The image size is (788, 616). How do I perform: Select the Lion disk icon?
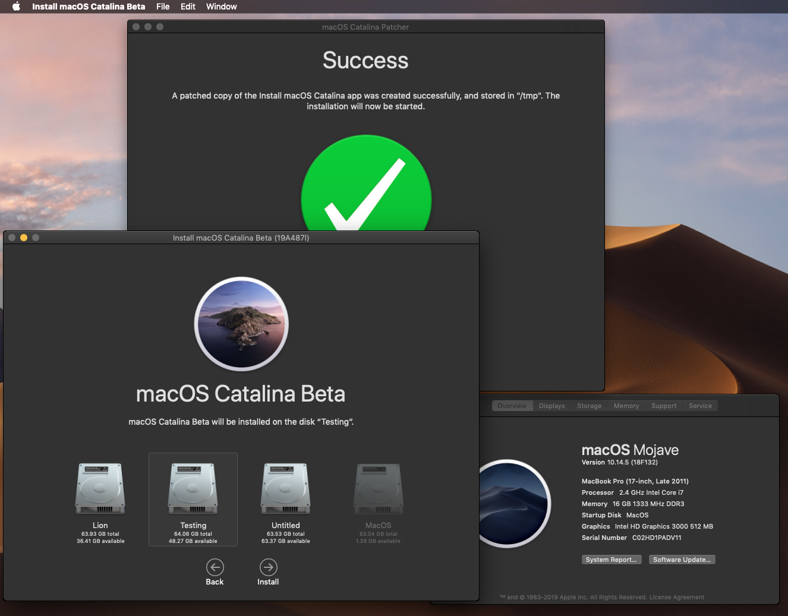click(x=100, y=489)
